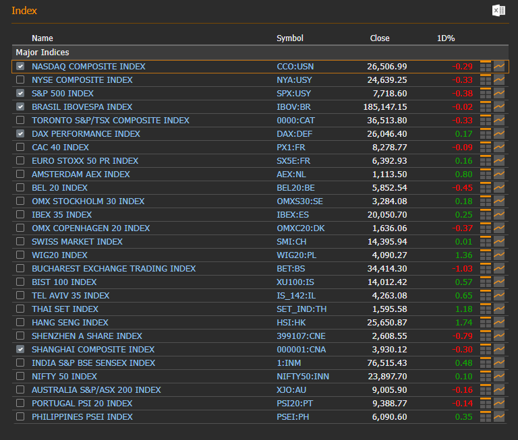Open table grid icon for Thai SET Index
Screen dimensions: 518x440
click(x=486, y=309)
